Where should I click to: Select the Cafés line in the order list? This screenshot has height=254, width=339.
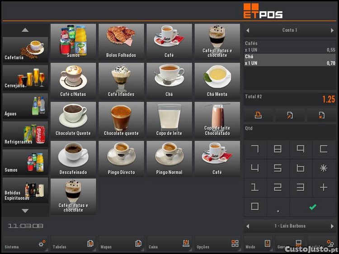pyautogui.click(x=290, y=47)
